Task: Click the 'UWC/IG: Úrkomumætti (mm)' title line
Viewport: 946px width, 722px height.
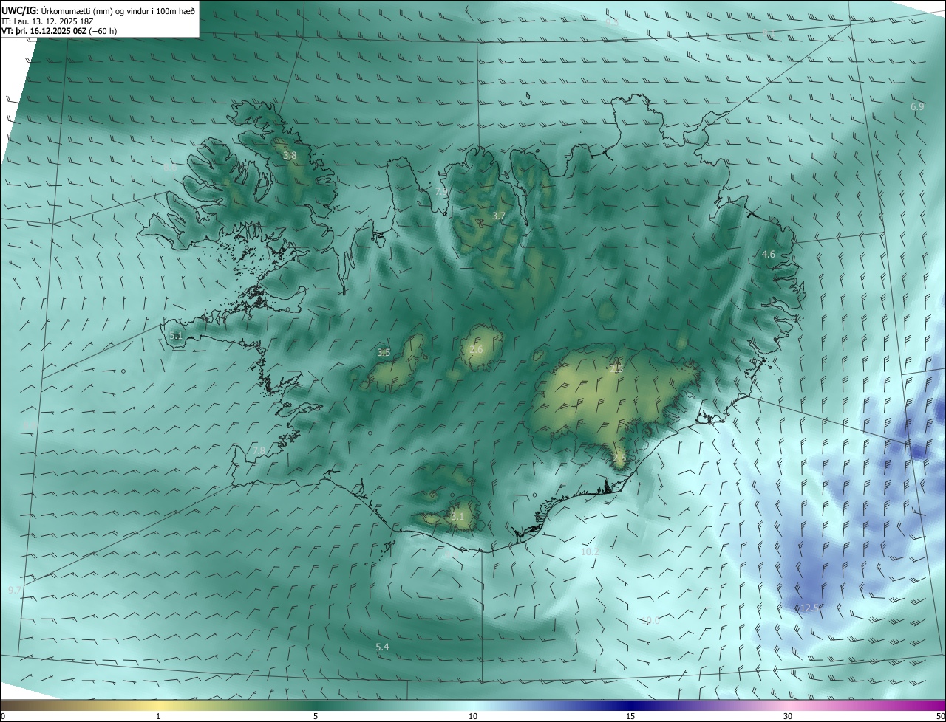Action: click(x=98, y=10)
